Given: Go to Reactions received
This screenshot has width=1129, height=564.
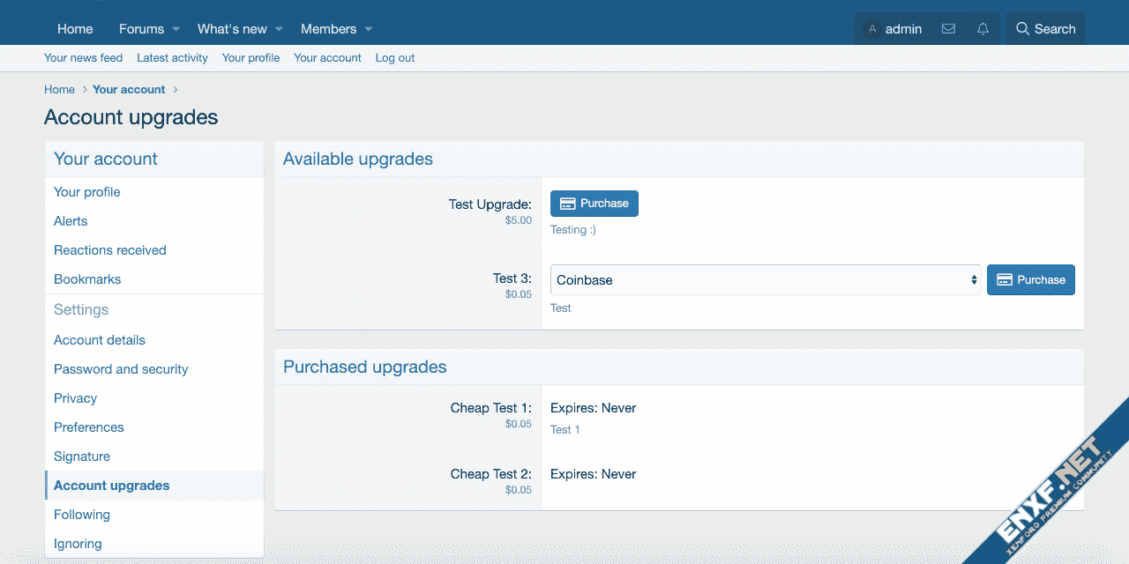Looking at the screenshot, I should point(109,250).
